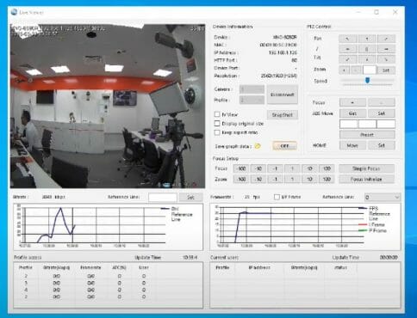Click the PTZ Zoom value input field
This screenshot has height=318, width=417.
tap(370, 70)
